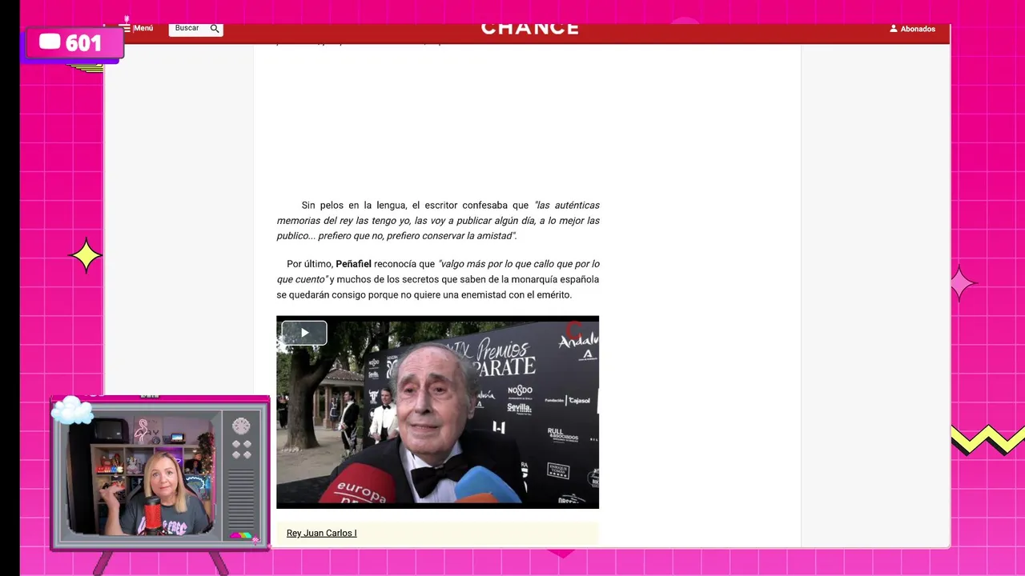The height and width of the screenshot is (576, 1025).
Task: Open the Abonados subscribers link
Action: click(x=918, y=29)
